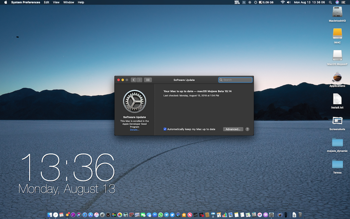Open Spotlight magnifier in menu bar

pyautogui.click(x=331, y=2)
